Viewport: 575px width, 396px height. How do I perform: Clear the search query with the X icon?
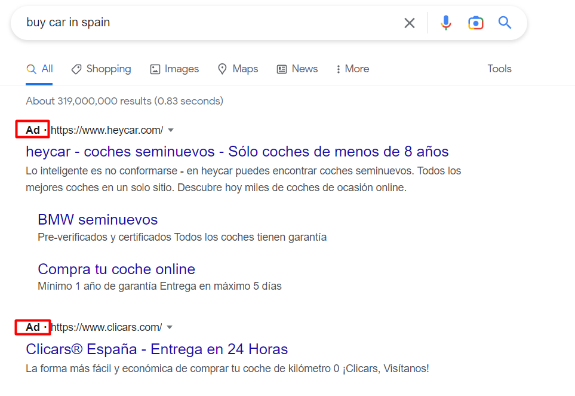point(409,23)
